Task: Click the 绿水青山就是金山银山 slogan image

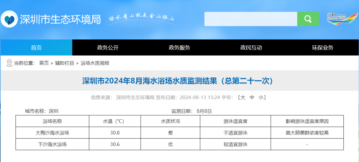Action: 142,18
